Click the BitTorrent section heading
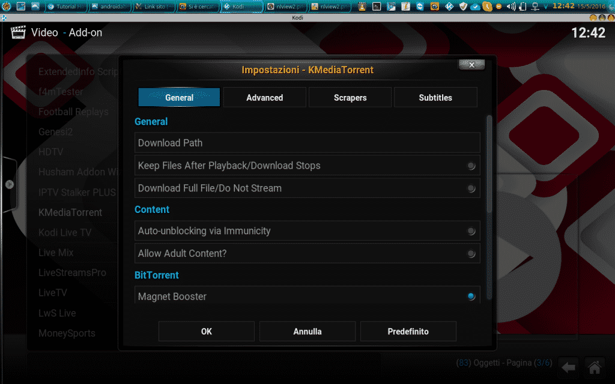 pos(157,275)
